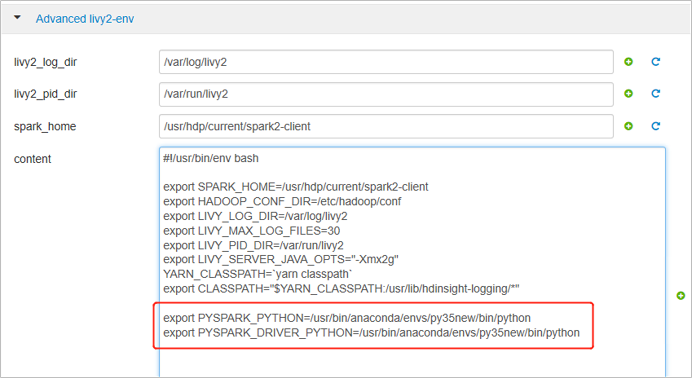Reset livy2_log_dir with the refresh icon
692x378 pixels.
[x=656, y=62]
